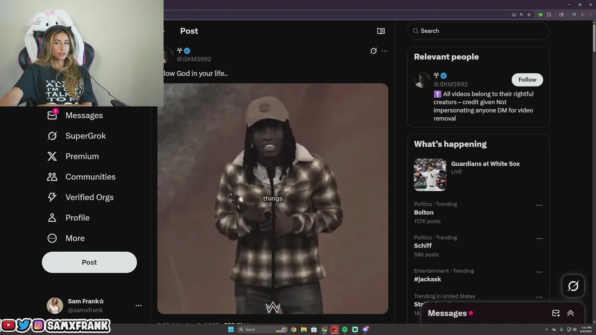Click the page vertical scrollbar

pos(594,37)
